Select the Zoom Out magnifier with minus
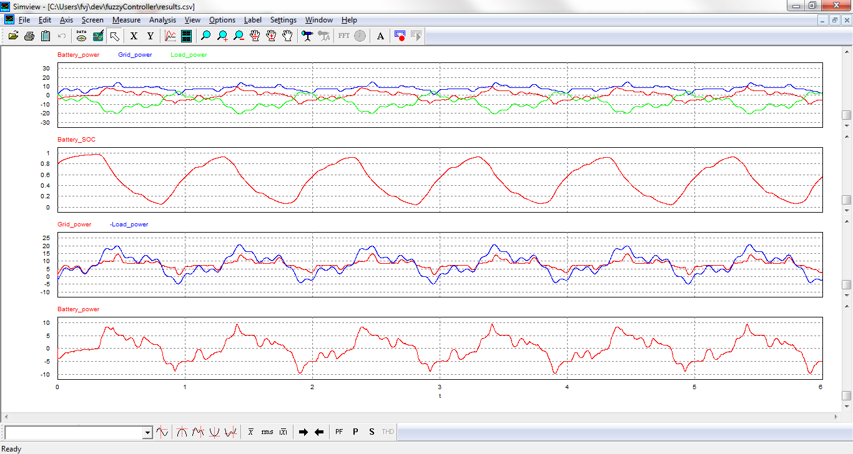Screen dimensions: 853x454 coord(239,36)
